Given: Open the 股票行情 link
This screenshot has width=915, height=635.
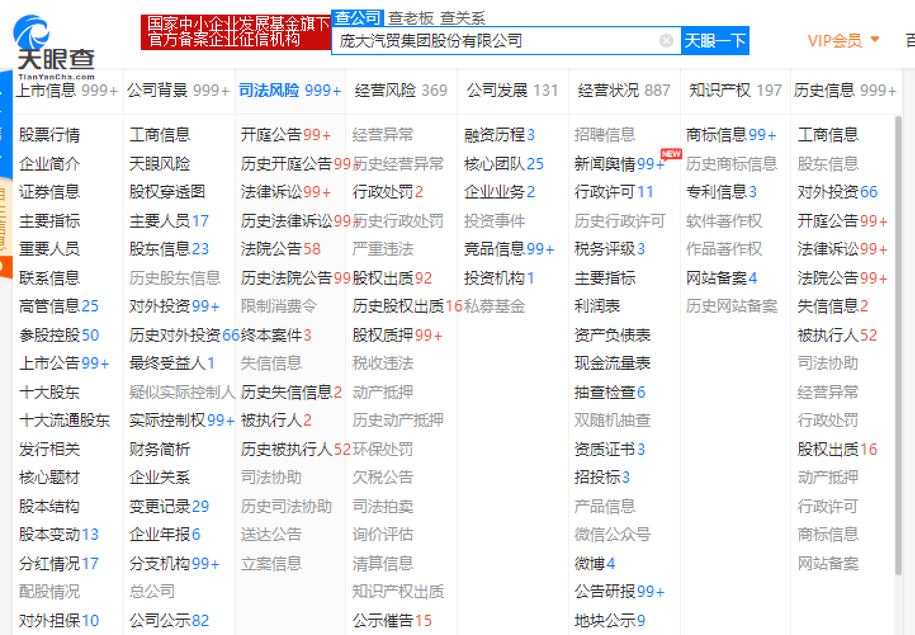Looking at the screenshot, I should click(49, 135).
